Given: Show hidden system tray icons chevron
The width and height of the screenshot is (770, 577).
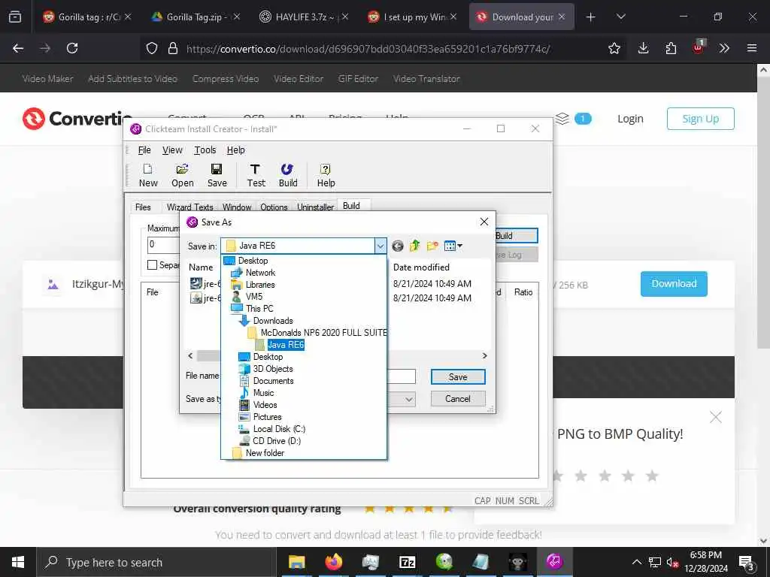Looking at the screenshot, I should coord(636,562).
